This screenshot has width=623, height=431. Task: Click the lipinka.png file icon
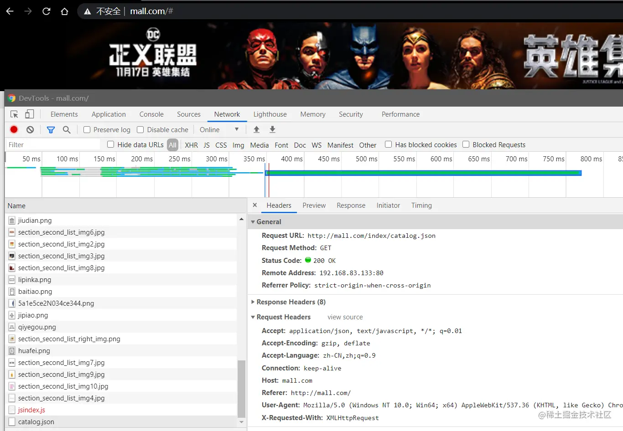click(12, 280)
